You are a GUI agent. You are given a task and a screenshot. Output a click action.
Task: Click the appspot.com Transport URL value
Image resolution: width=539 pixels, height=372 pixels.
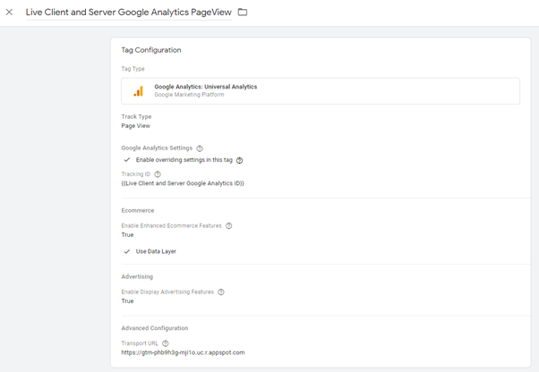click(183, 353)
